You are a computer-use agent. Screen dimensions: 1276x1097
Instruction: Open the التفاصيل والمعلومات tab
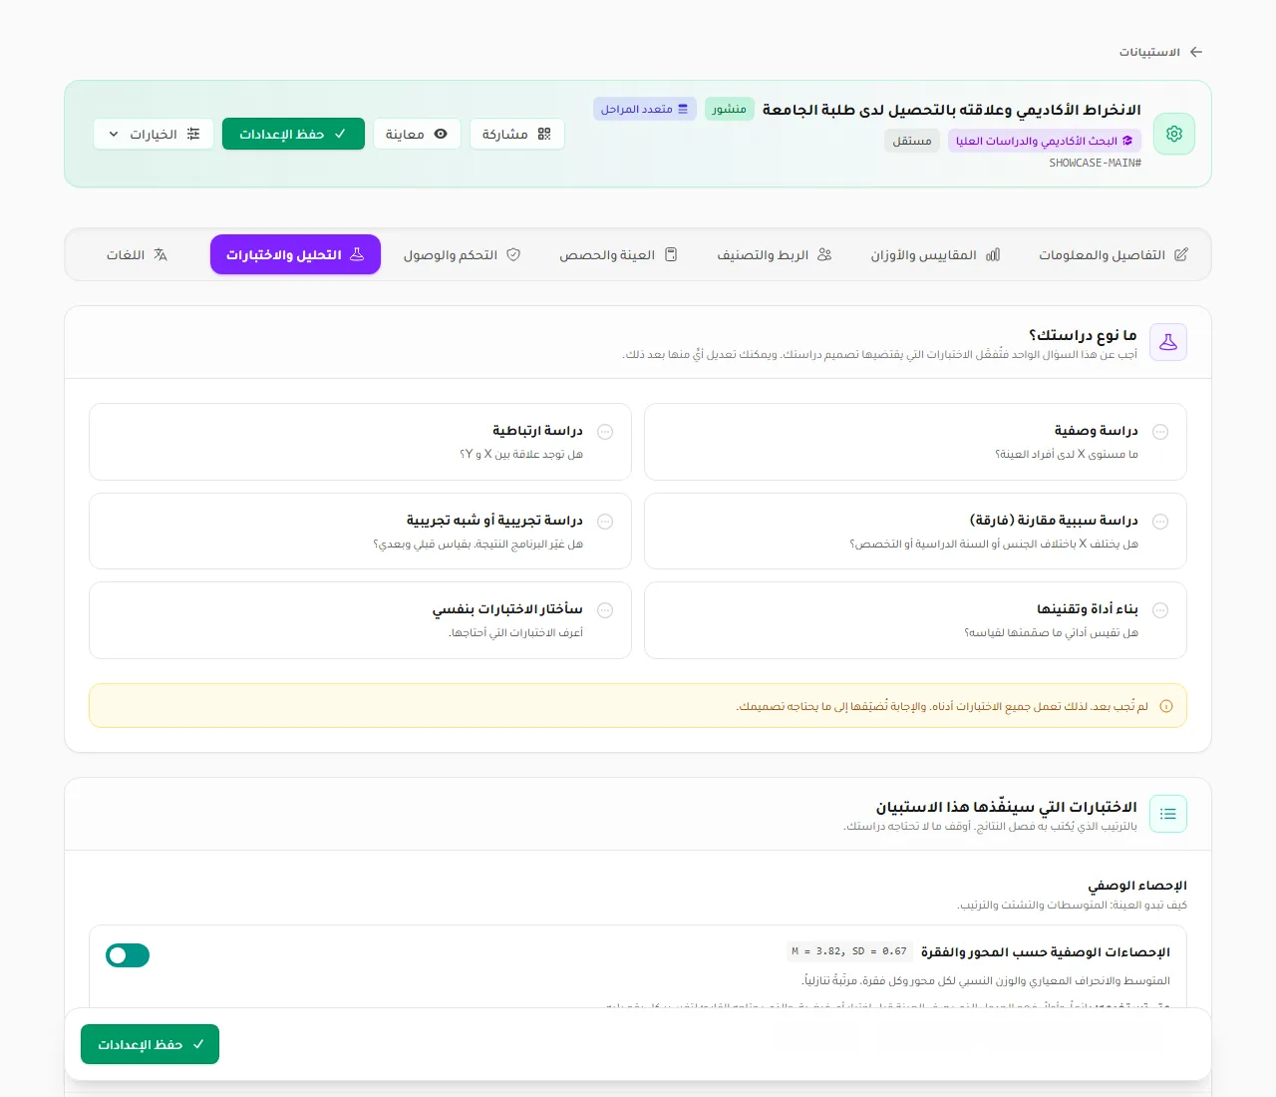coord(1114,255)
